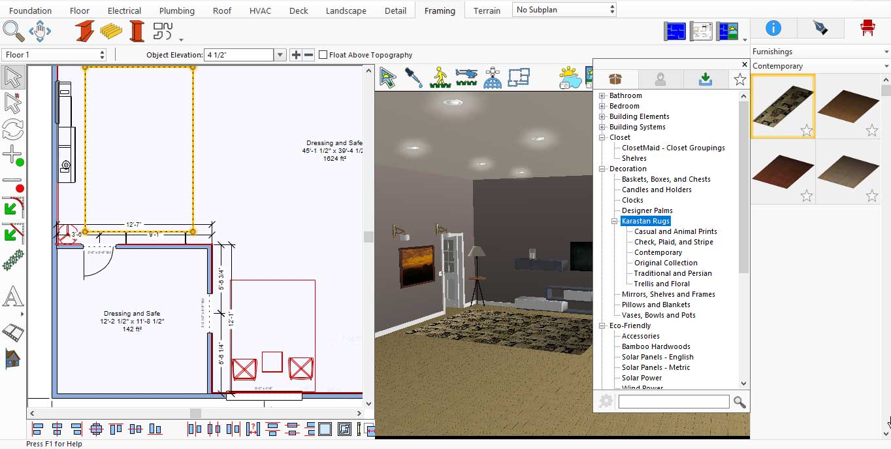Favorite the first rug thumbnail star

807,131
